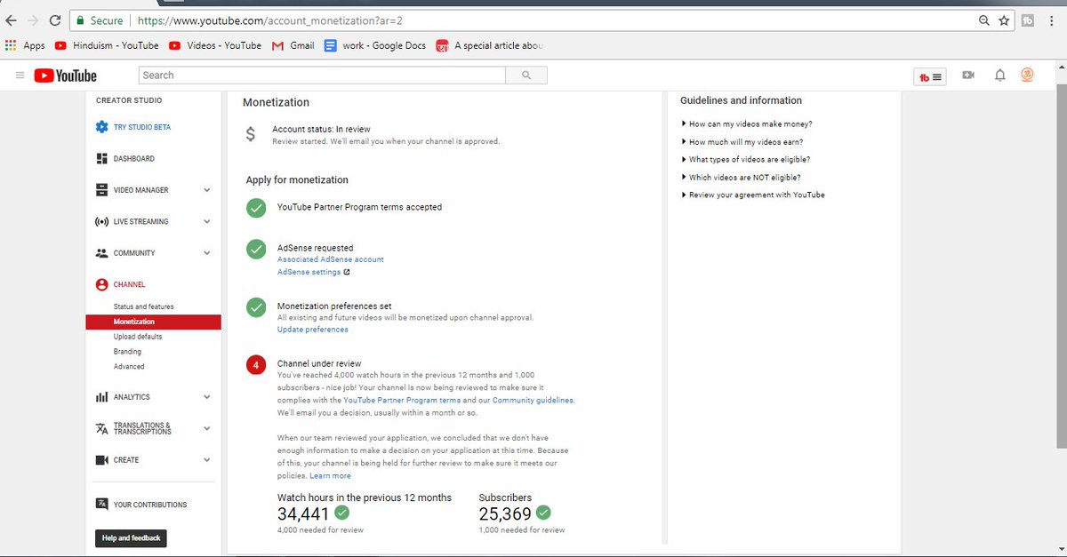Click the browser forward arrow
The width and height of the screenshot is (1067, 557).
pyautogui.click(x=33, y=20)
